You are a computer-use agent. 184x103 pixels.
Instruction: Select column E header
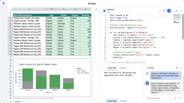tap(85, 9)
